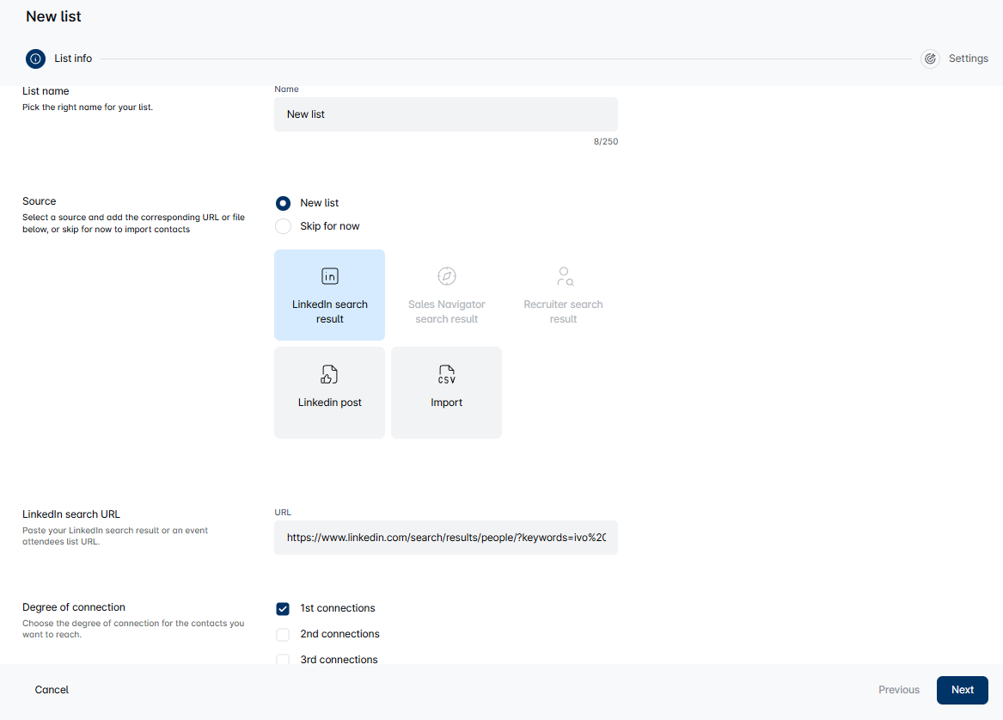Choose the Import source tile label
This screenshot has height=720, width=1003.
[446, 403]
